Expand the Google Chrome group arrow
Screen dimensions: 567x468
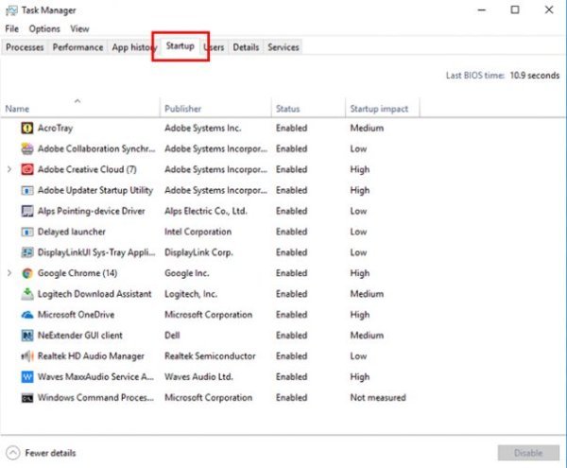click(9, 273)
